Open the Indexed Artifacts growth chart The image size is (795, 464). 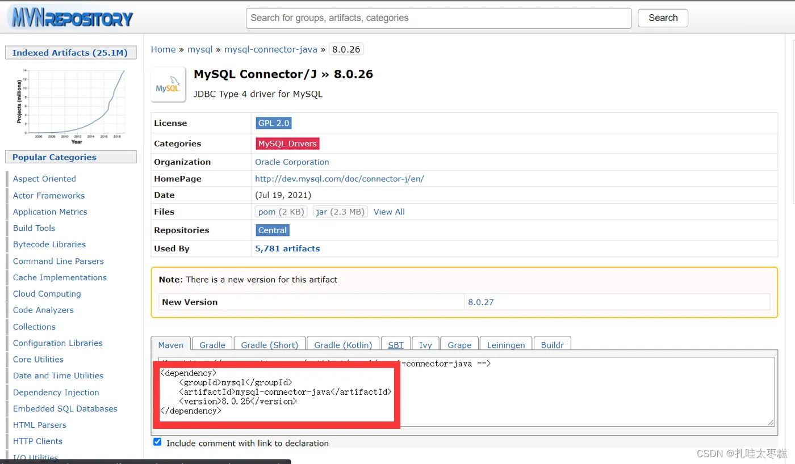(x=71, y=106)
